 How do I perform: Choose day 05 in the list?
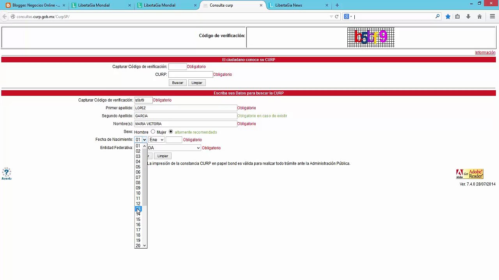point(138,167)
